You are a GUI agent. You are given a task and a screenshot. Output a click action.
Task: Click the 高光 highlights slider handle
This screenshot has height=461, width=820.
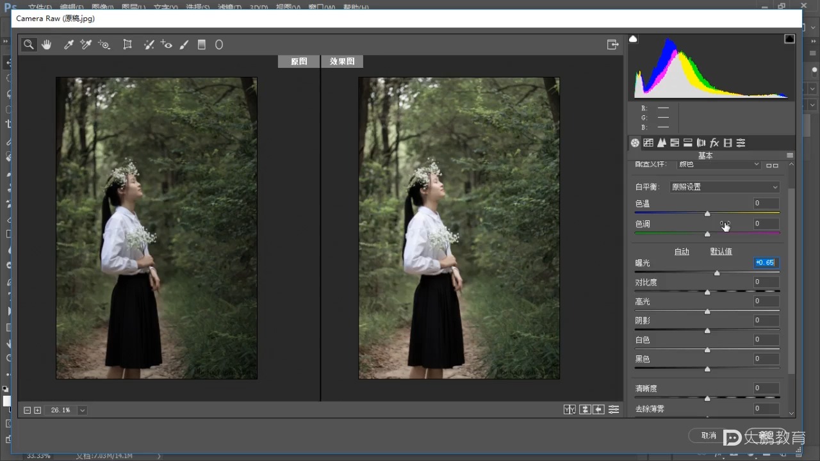tap(707, 312)
